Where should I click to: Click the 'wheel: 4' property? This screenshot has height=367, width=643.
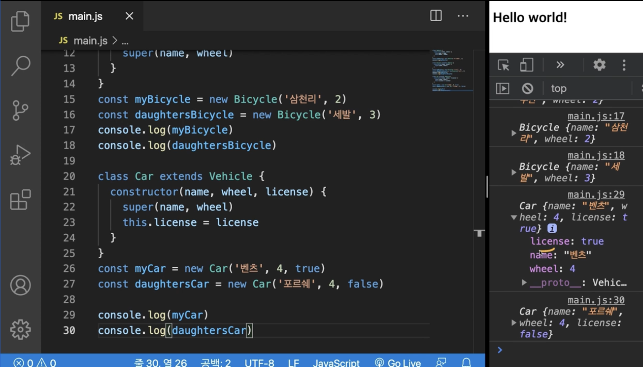[x=552, y=269]
